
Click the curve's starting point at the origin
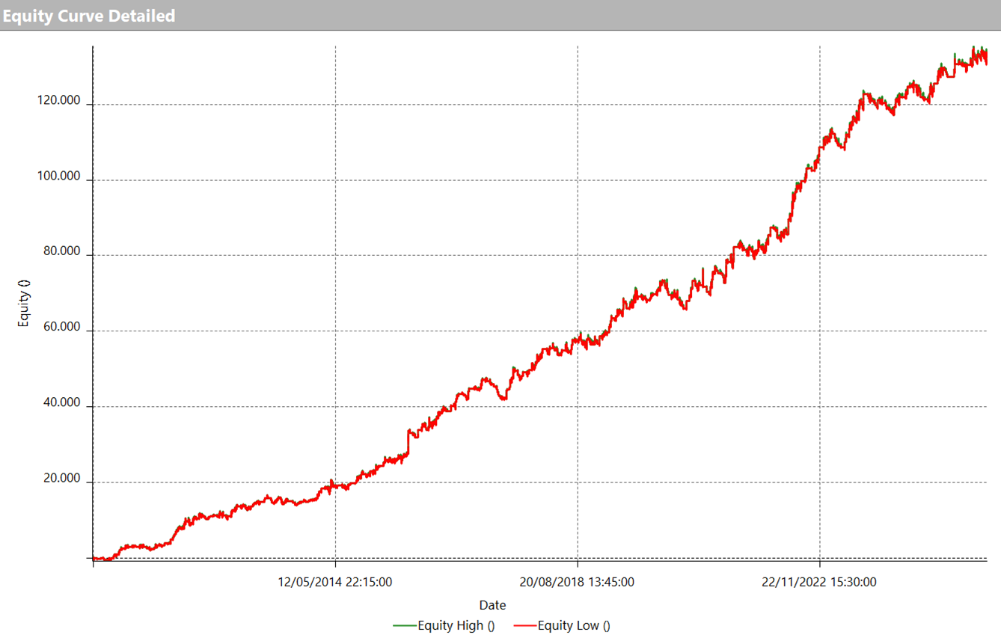[x=94, y=558]
